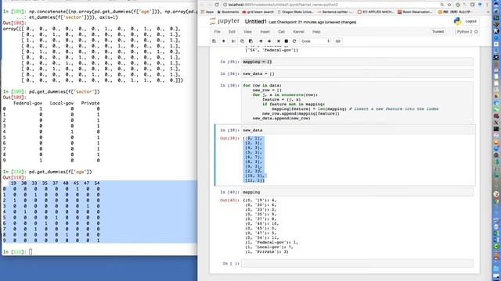Open cell type Code dropdown
This screenshot has width=501, height=281.
point(315,41)
